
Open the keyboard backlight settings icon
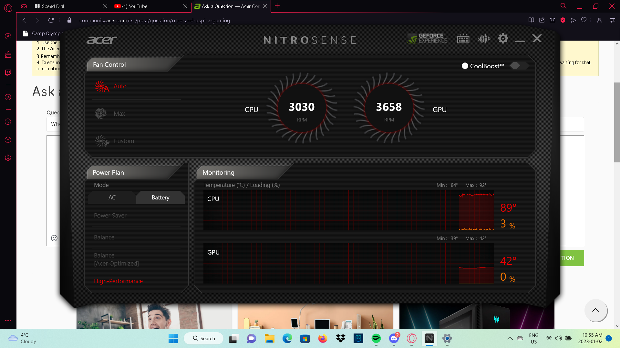463,39
